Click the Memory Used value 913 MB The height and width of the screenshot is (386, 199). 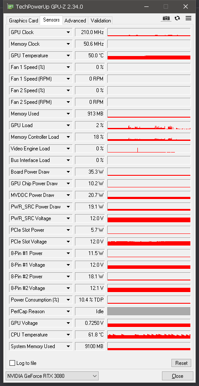pyautogui.click(x=90, y=114)
